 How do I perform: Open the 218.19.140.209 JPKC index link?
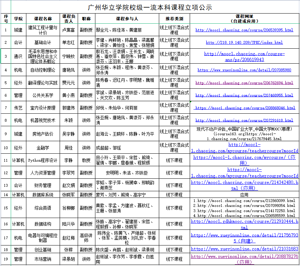244,43
